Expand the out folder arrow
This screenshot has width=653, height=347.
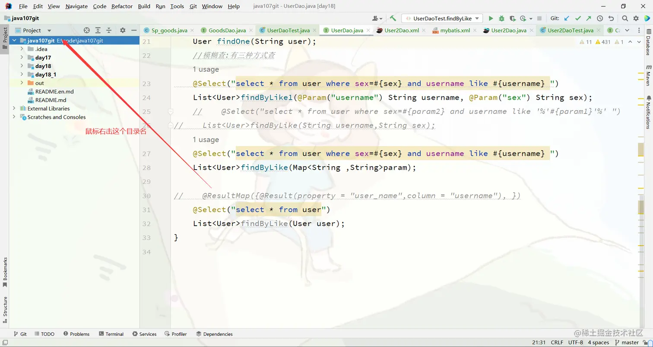click(x=22, y=83)
